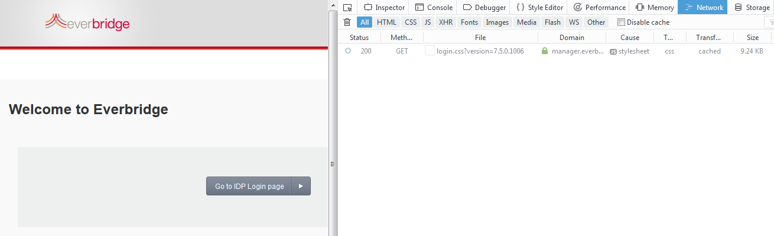Switch to the Memory tab

point(654,8)
